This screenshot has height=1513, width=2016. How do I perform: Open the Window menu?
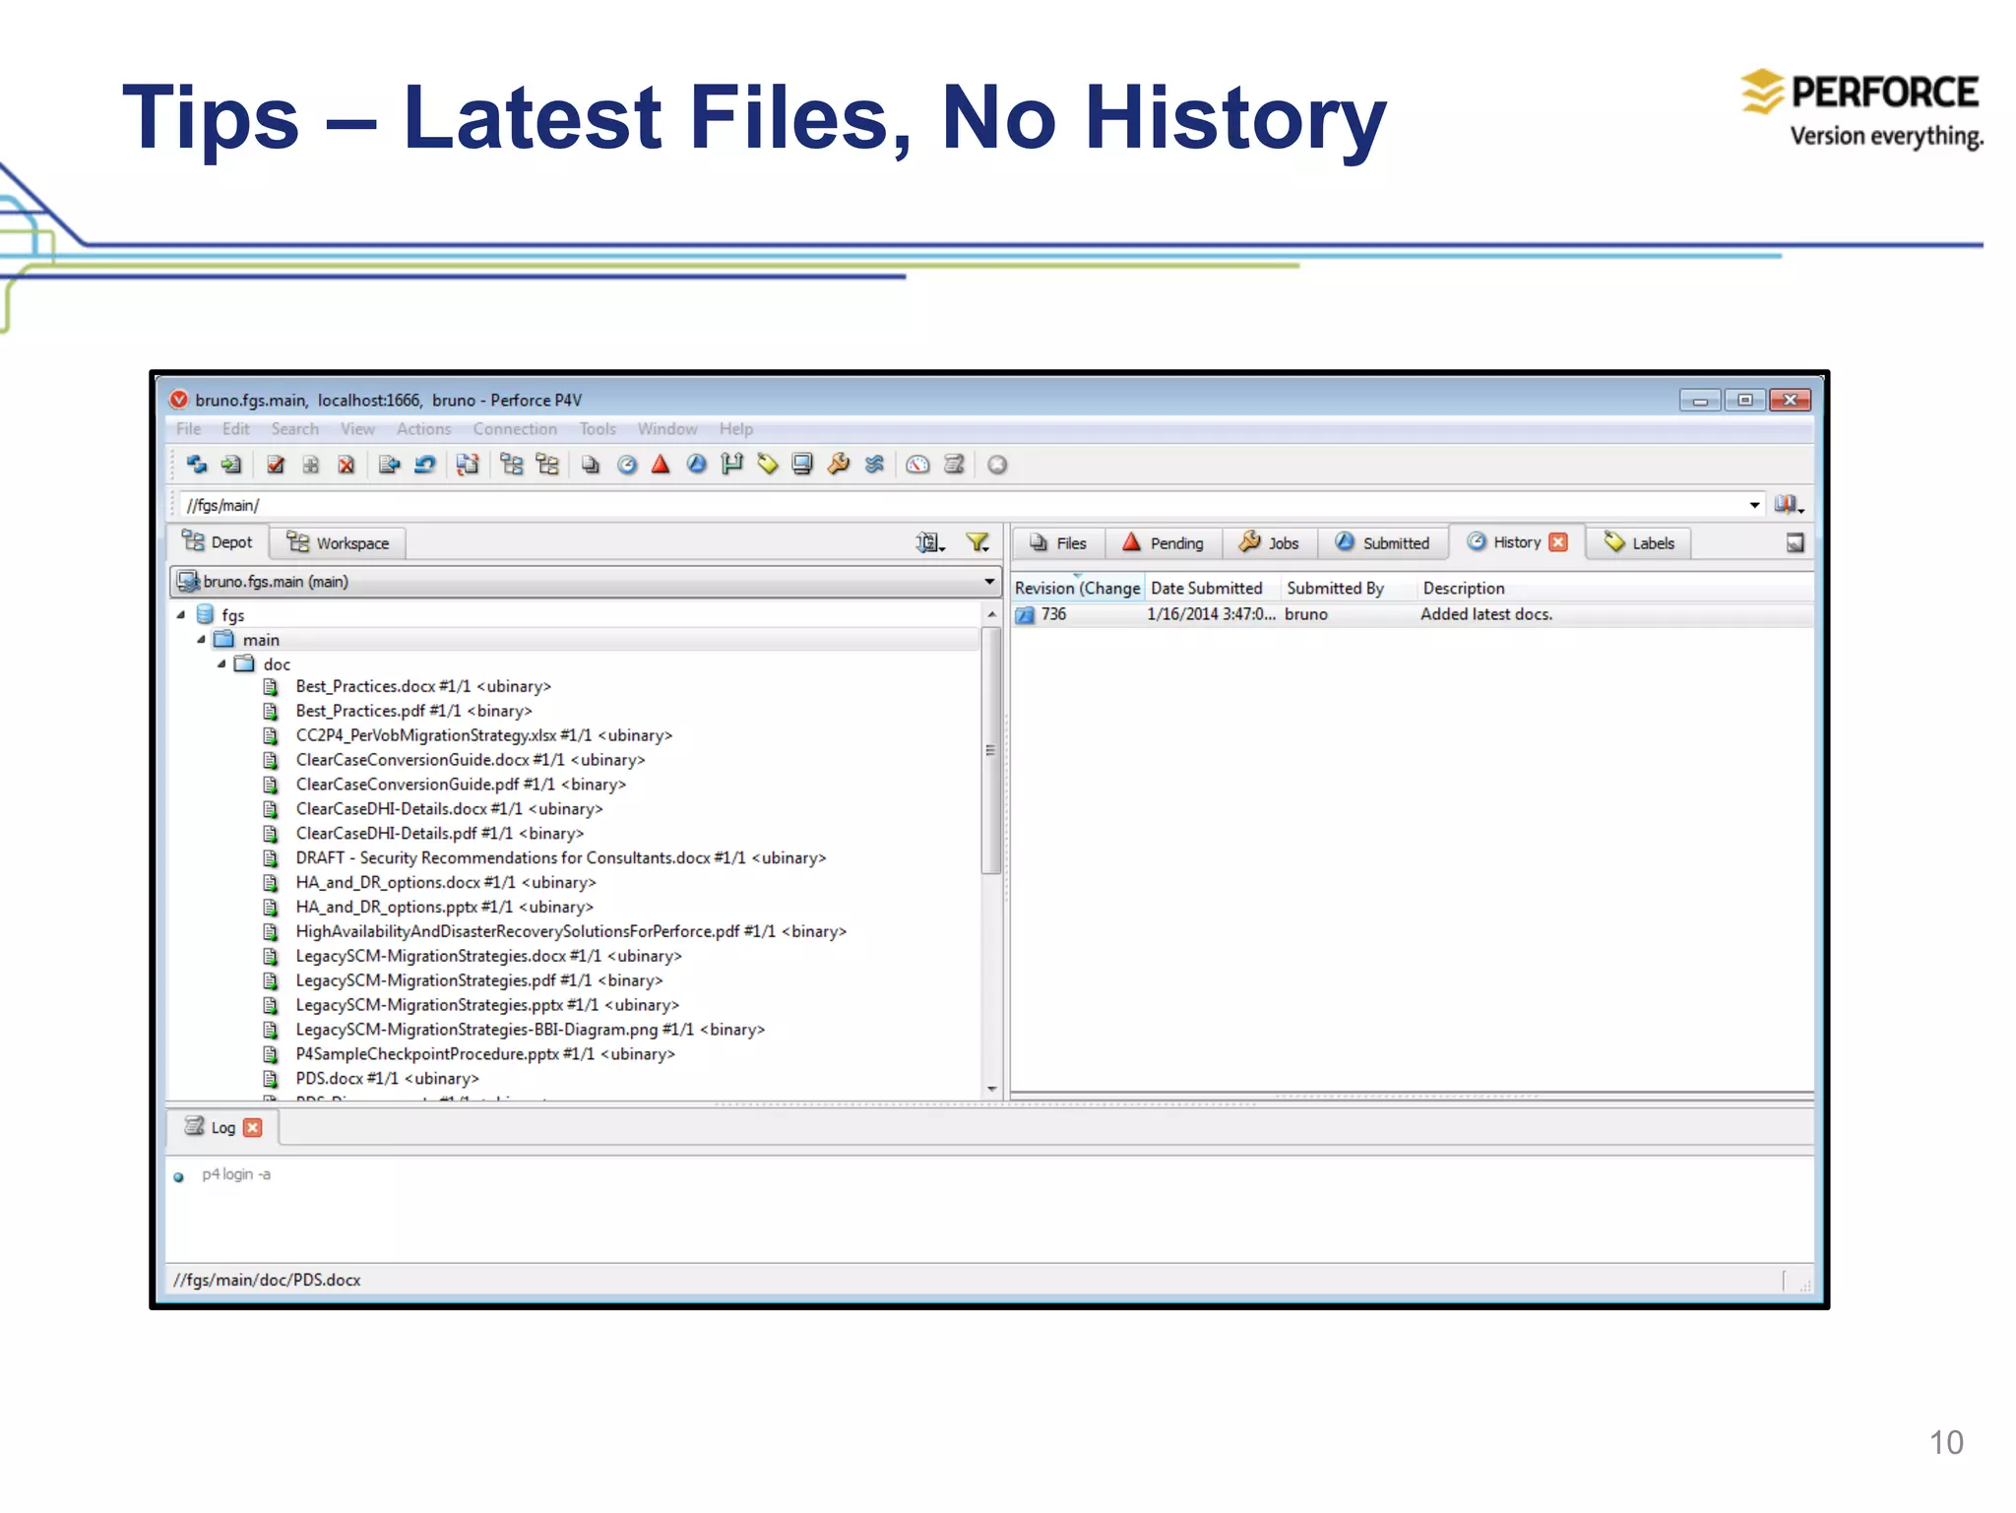click(667, 429)
